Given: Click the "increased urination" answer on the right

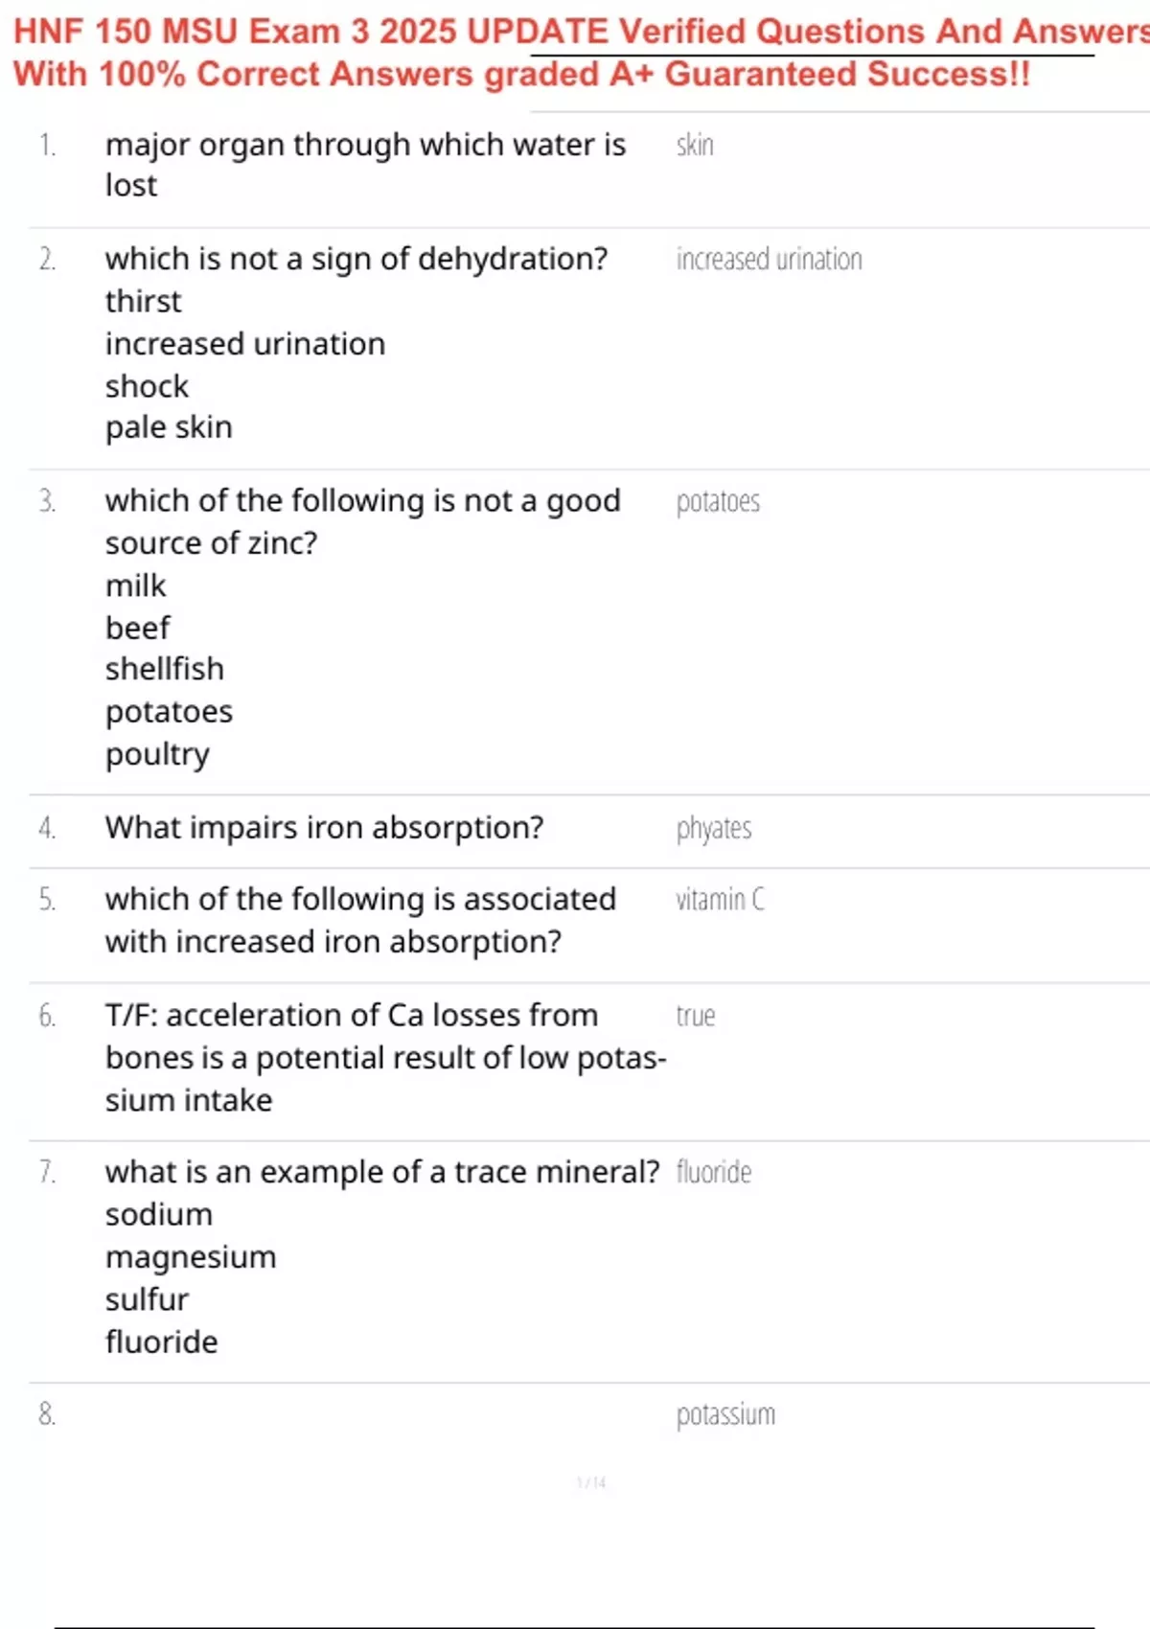Looking at the screenshot, I should (x=769, y=259).
